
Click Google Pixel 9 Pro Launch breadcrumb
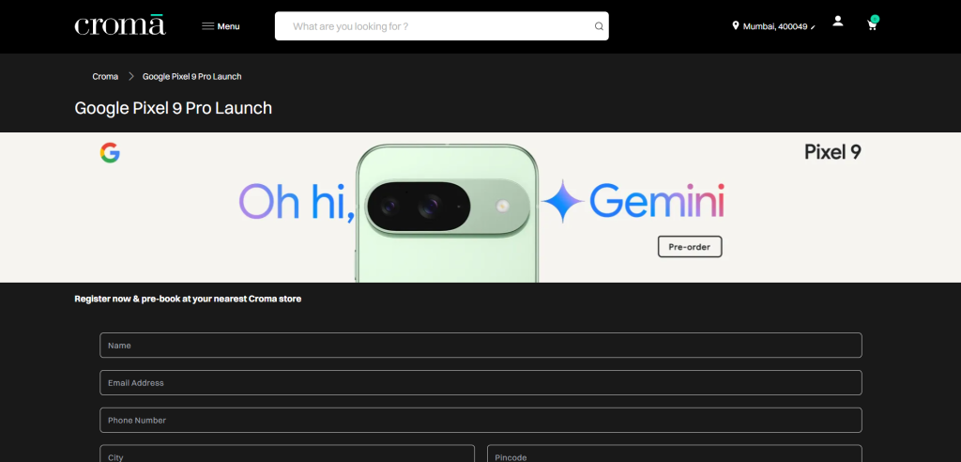[x=191, y=76]
